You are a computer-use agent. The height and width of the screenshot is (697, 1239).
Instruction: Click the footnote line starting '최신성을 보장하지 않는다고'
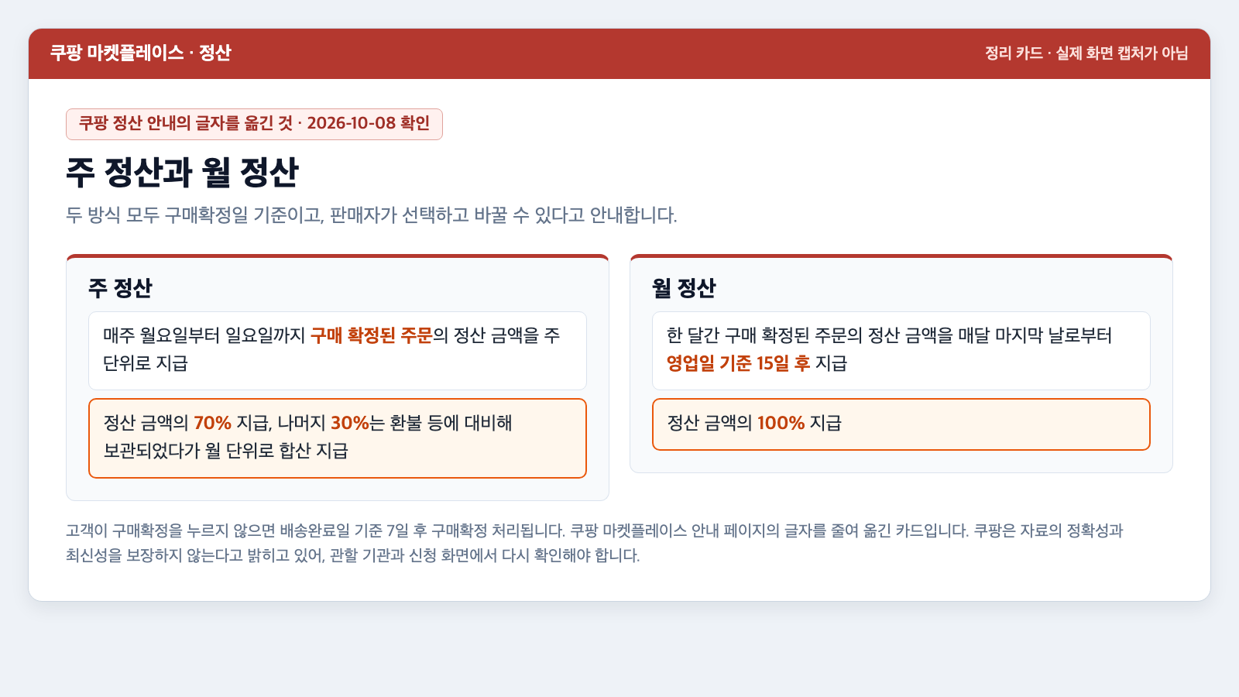pyautogui.click(x=353, y=555)
